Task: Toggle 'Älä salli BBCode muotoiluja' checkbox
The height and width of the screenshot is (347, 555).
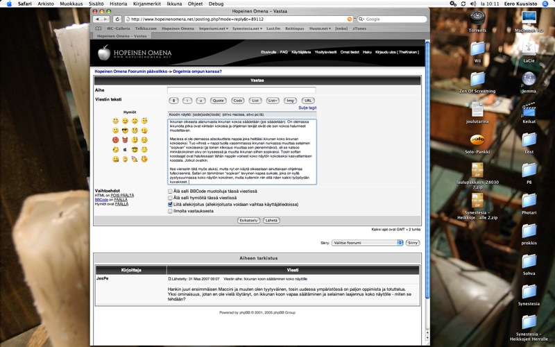Action: (x=170, y=192)
